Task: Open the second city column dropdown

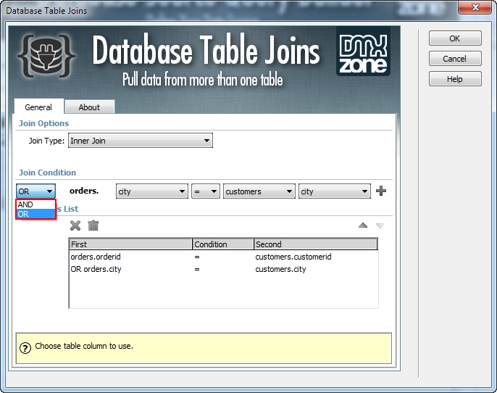Action: [x=335, y=191]
